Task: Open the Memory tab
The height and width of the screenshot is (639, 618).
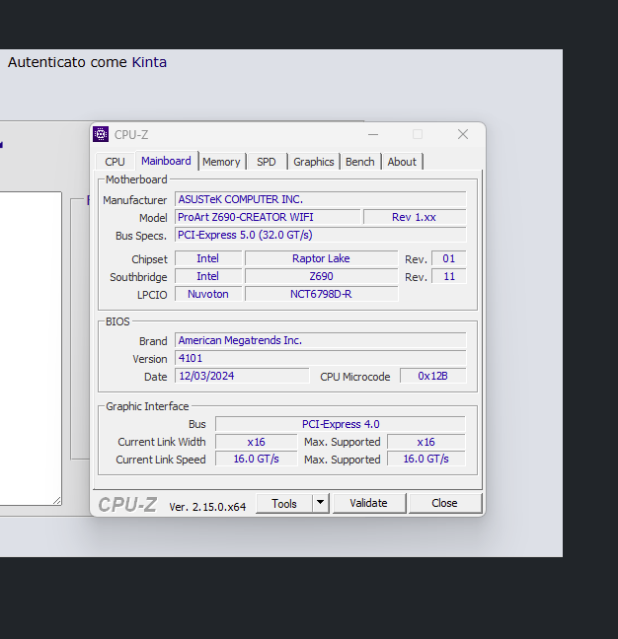Action: [221, 162]
